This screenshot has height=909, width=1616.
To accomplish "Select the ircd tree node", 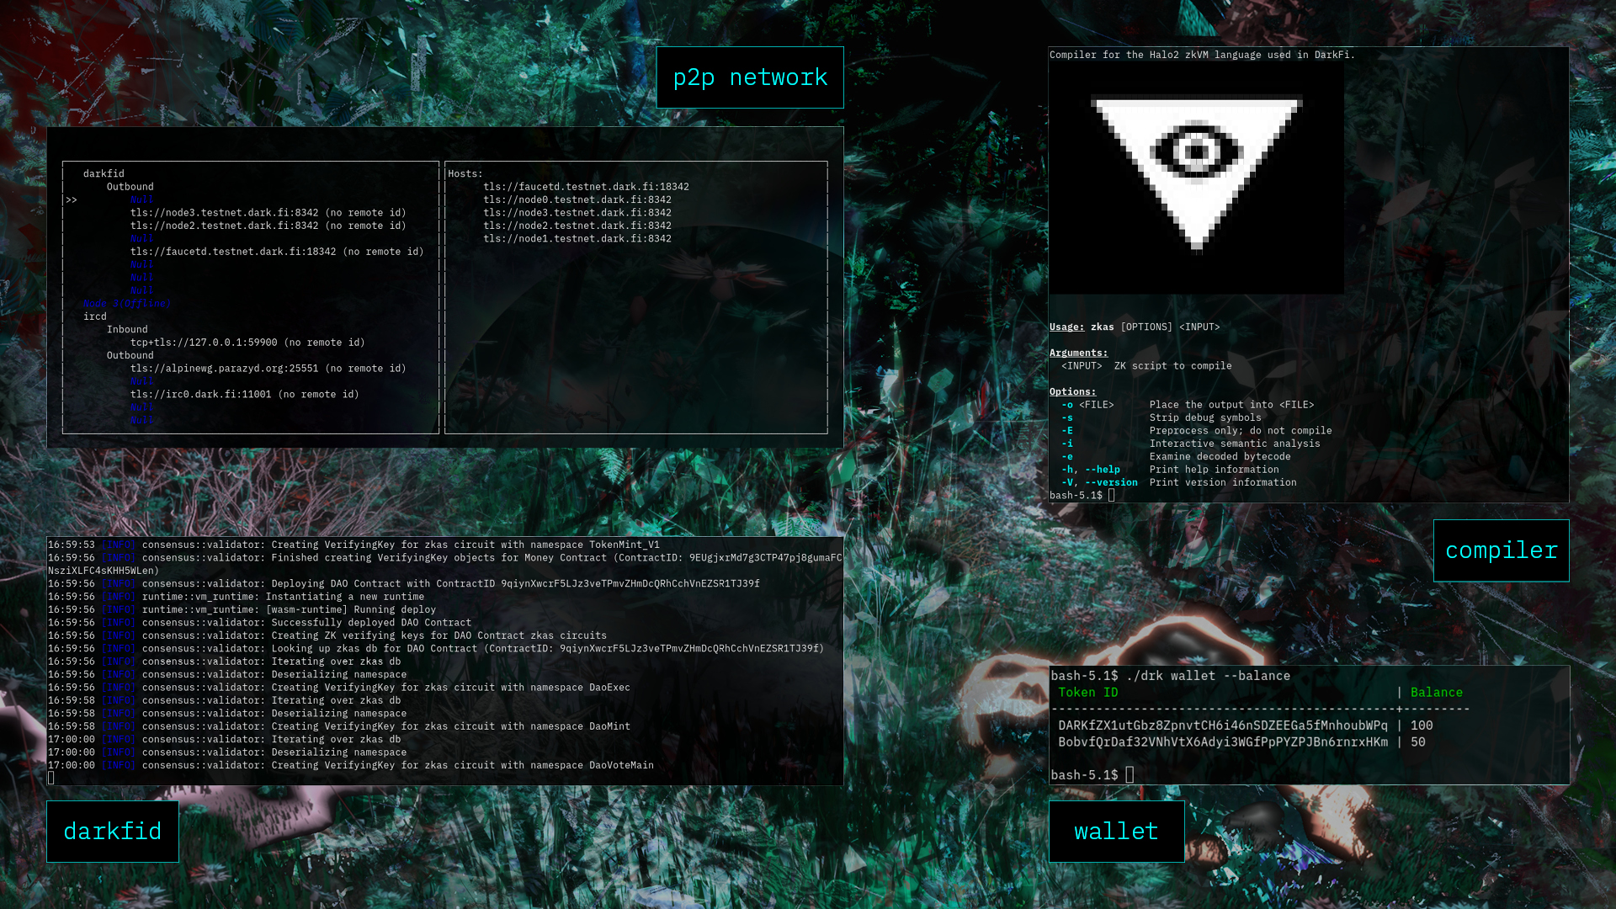I will (x=95, y=316).
